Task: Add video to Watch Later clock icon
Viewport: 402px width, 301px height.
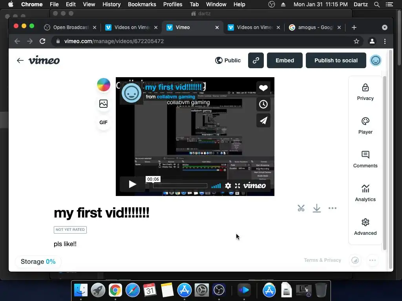Action: (x=263, y=104)
